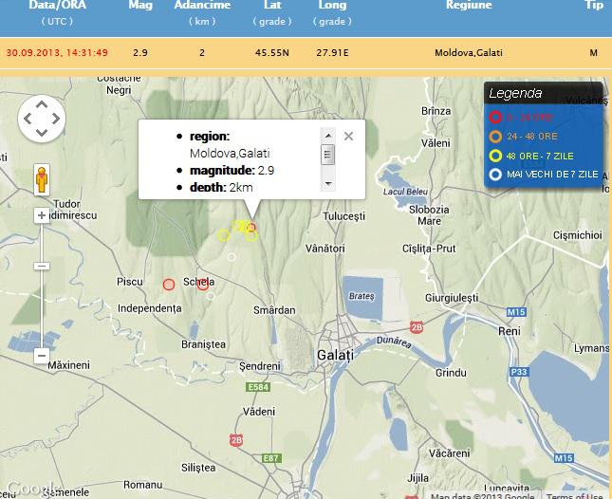Select the Street View pegman icon

click(42, 178)
